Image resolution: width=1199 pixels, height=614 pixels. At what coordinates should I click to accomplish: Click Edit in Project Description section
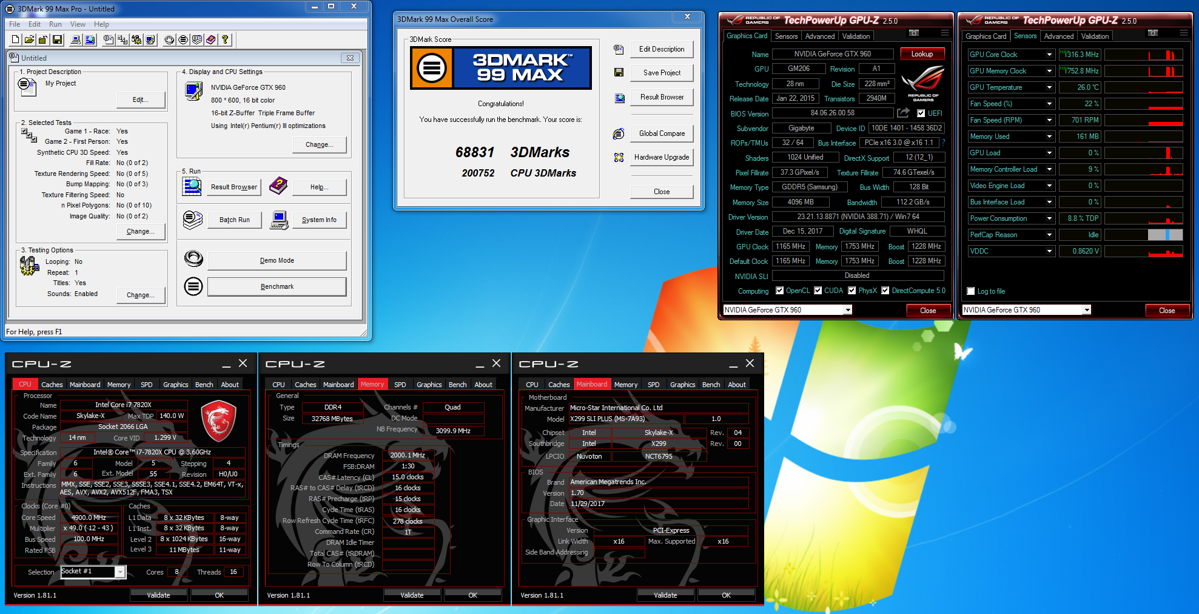141,100
